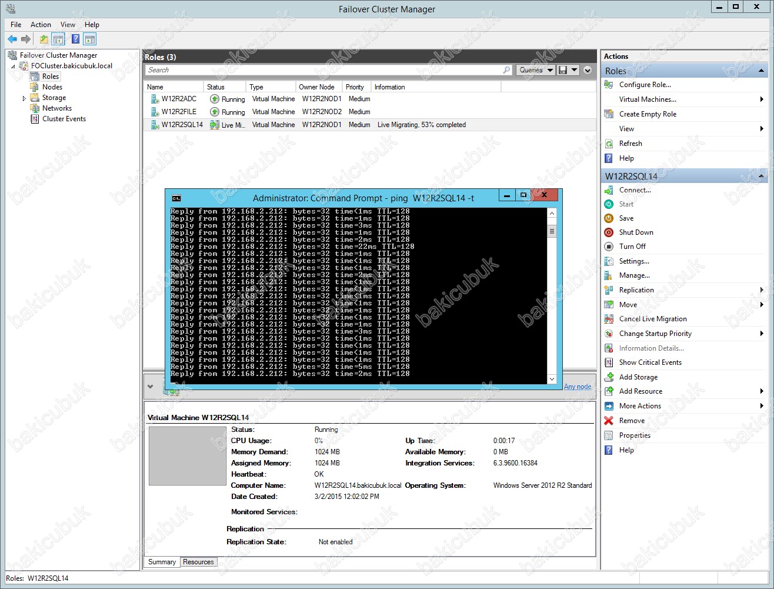Viewport: 774px width, 589px height.
Task: Click the W12R2ADC virtual machine icon
Action: [x=155, y=99]
